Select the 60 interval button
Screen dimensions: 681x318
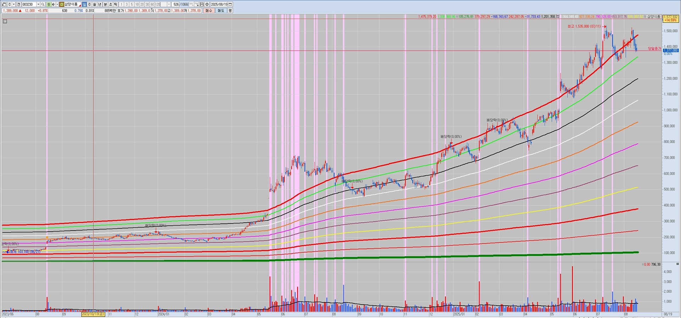153,4
